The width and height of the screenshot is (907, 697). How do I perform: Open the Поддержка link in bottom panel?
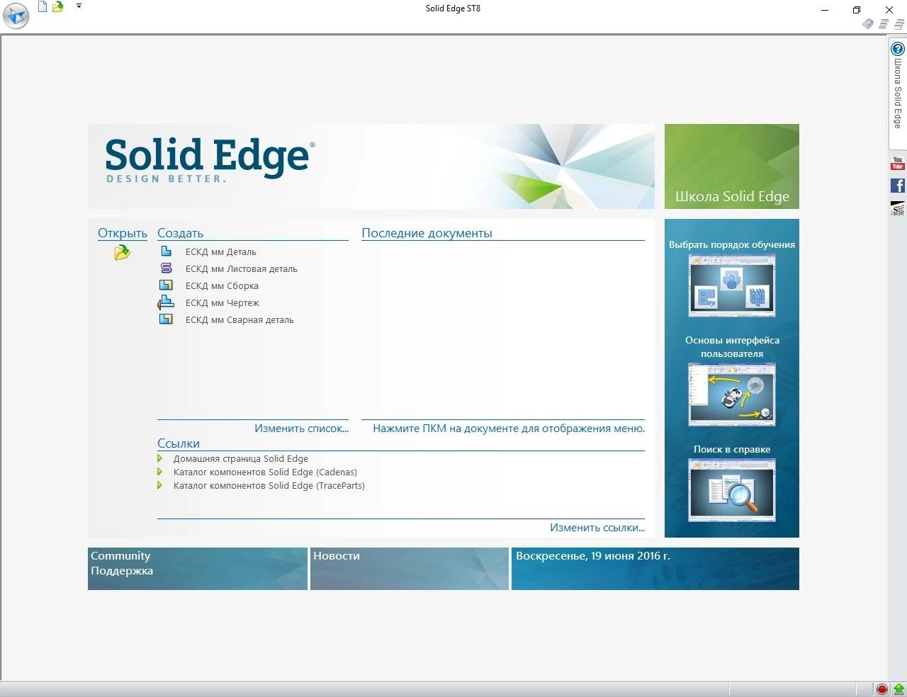pos(122,571)
